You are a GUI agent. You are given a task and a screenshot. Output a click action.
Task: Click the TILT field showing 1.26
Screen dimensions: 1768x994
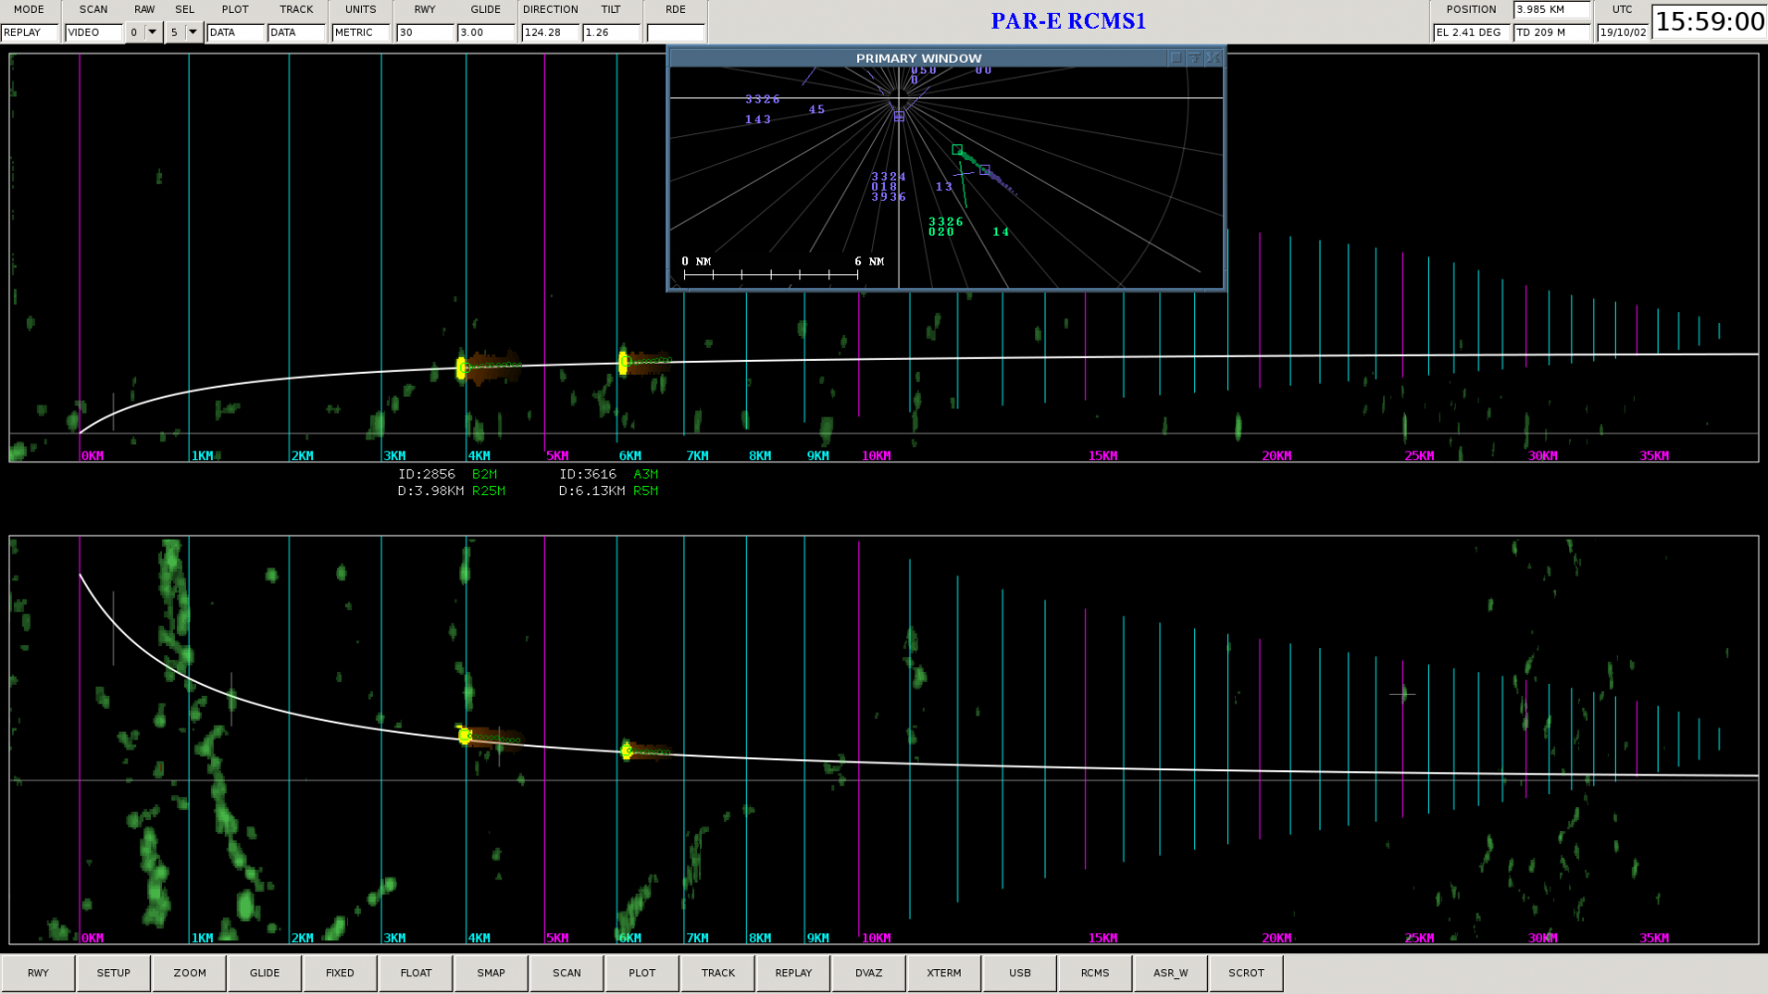612,32
